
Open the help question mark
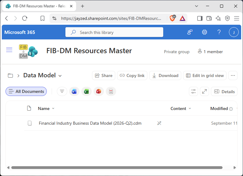pos(219,32)
